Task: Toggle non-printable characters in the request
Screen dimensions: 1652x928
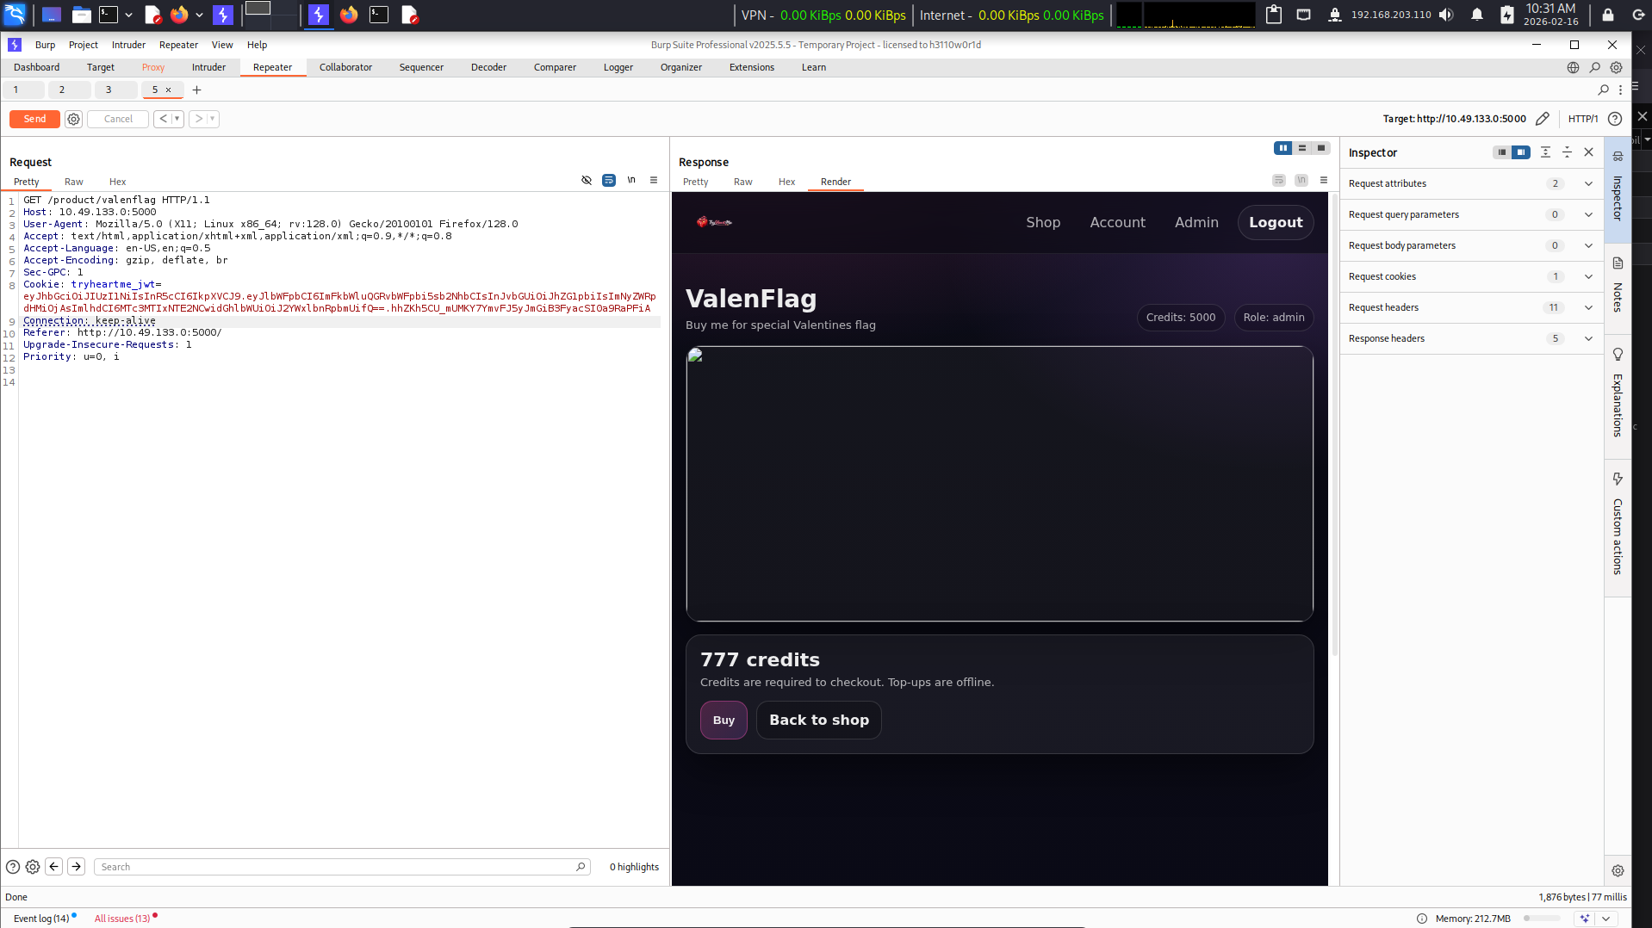Action: point(631,180)
